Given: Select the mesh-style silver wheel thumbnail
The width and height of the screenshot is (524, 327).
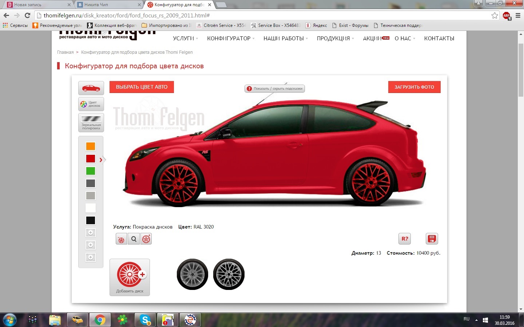Looking at the screenshot, I should [x=229, y=274].
